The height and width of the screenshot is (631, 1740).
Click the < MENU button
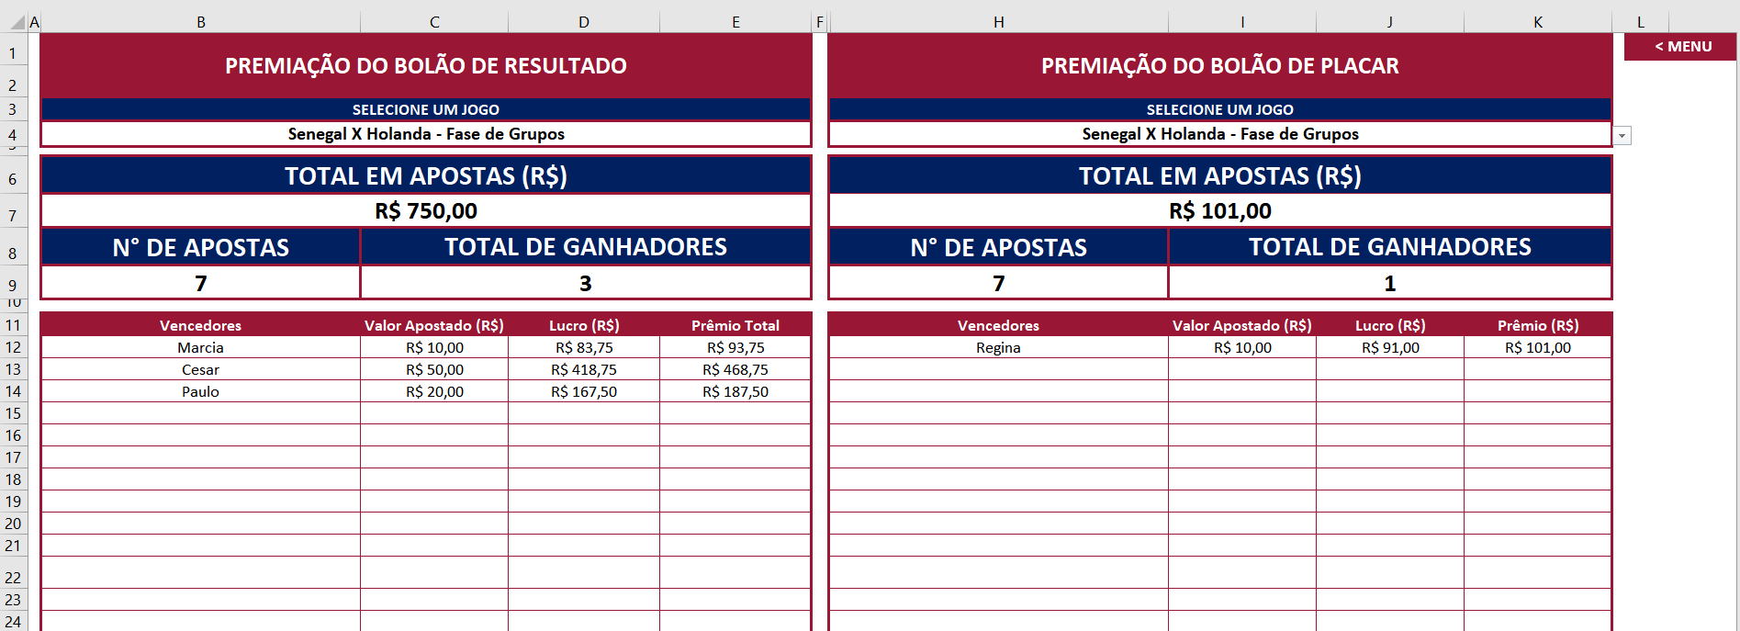(1679, 47)
